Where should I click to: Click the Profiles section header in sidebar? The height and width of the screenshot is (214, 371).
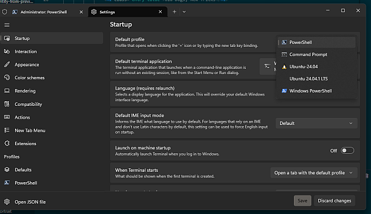click(12, 157)
